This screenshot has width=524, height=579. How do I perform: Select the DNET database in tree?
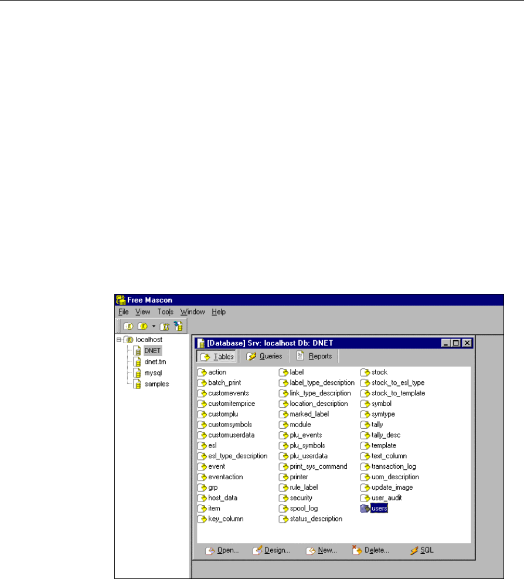152,351
